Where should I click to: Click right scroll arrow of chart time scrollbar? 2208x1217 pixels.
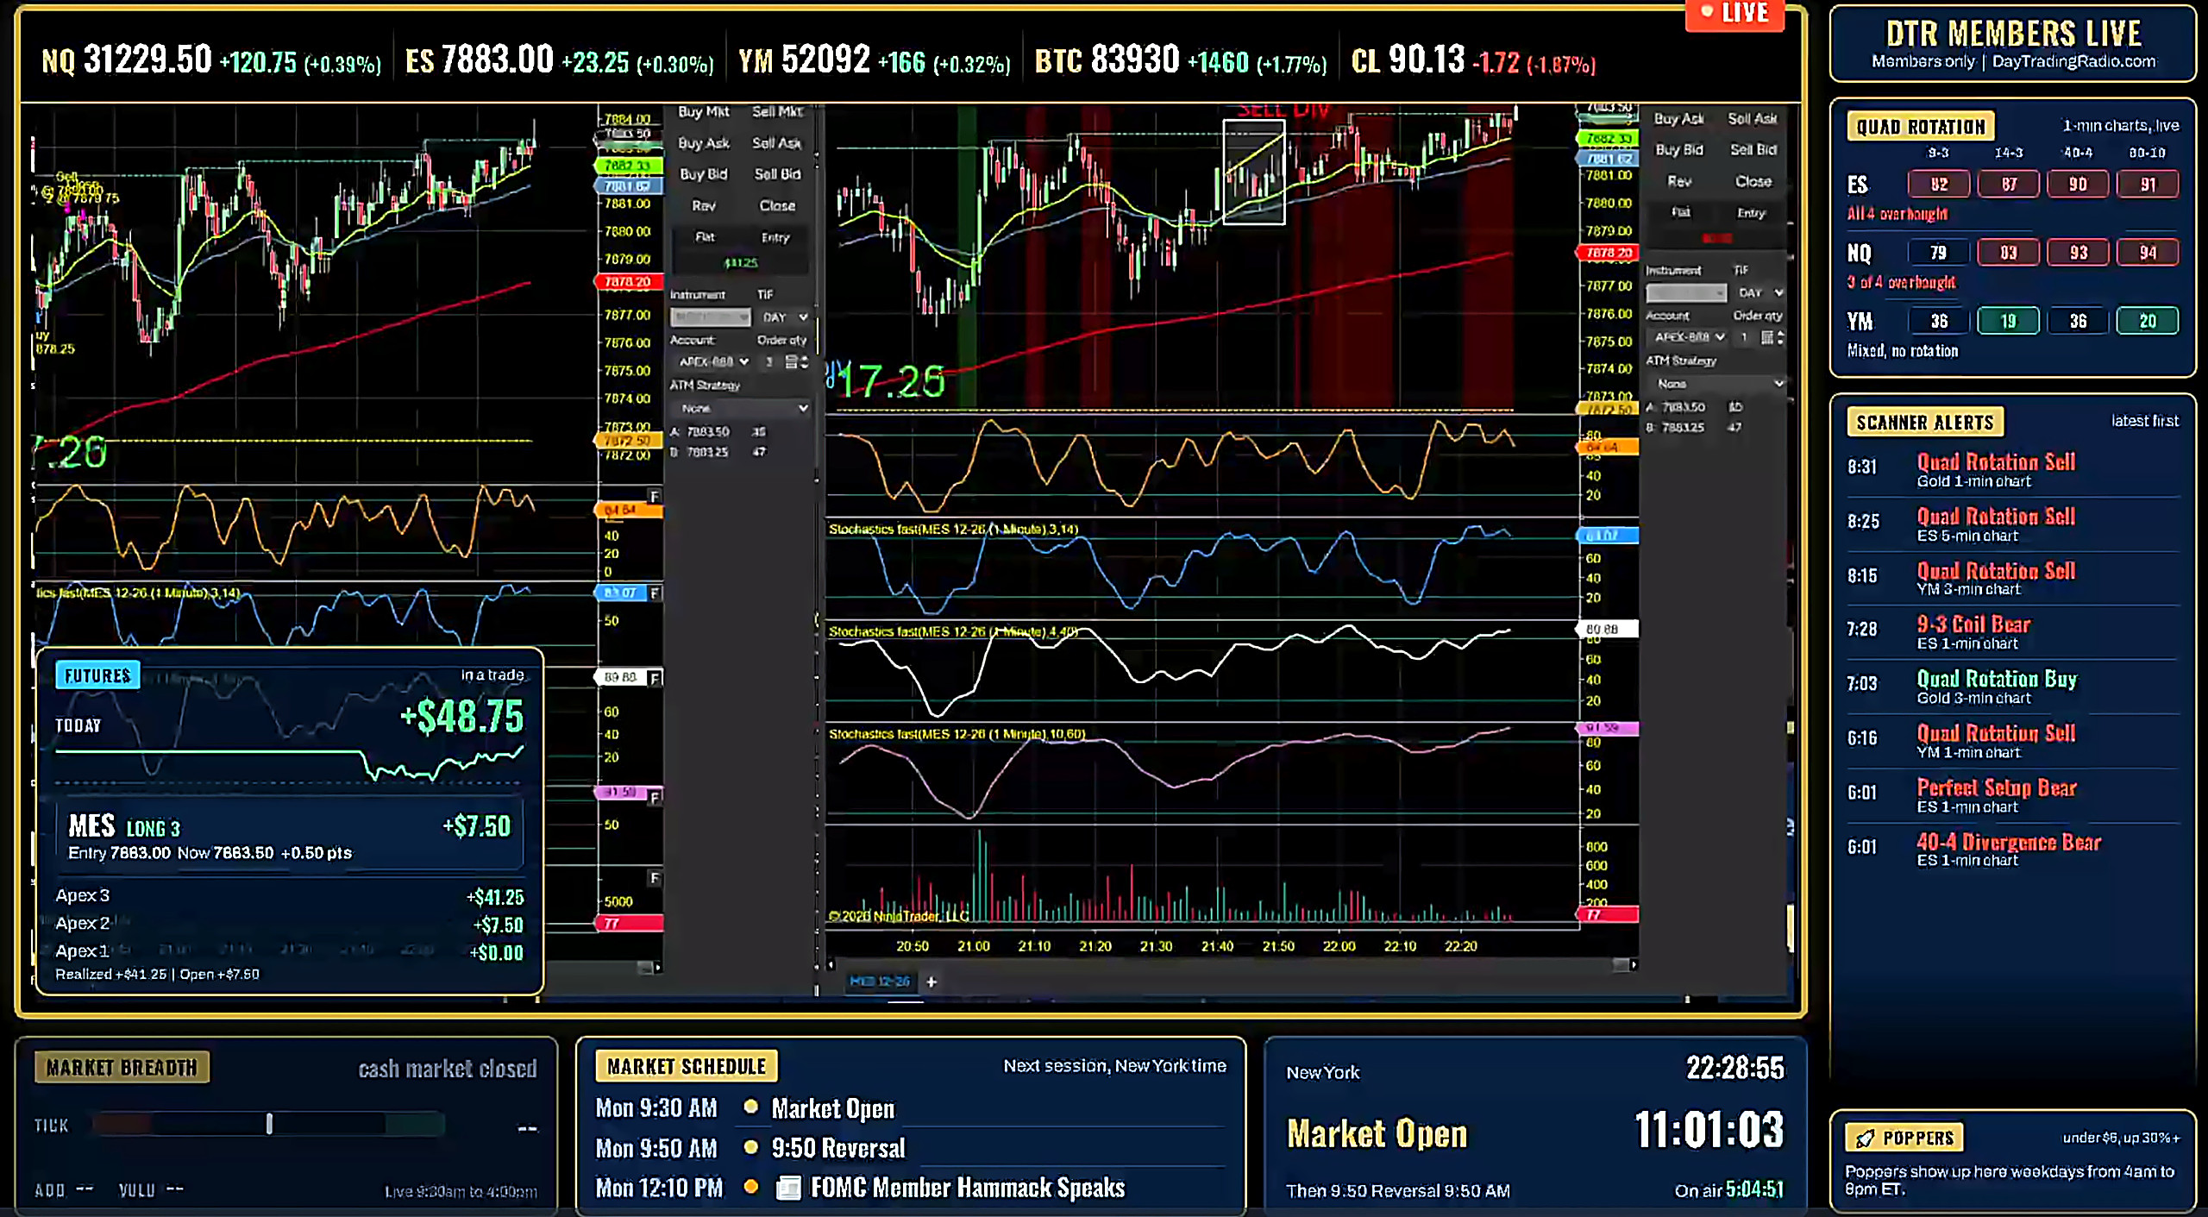[1634, 964]
